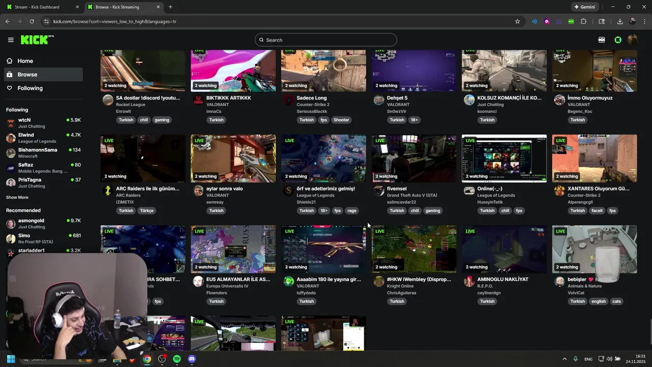Image resolution: width=652 pixels, height=367 pixels.
Task: Open the Windows Start menu
Action: (11, 359)
